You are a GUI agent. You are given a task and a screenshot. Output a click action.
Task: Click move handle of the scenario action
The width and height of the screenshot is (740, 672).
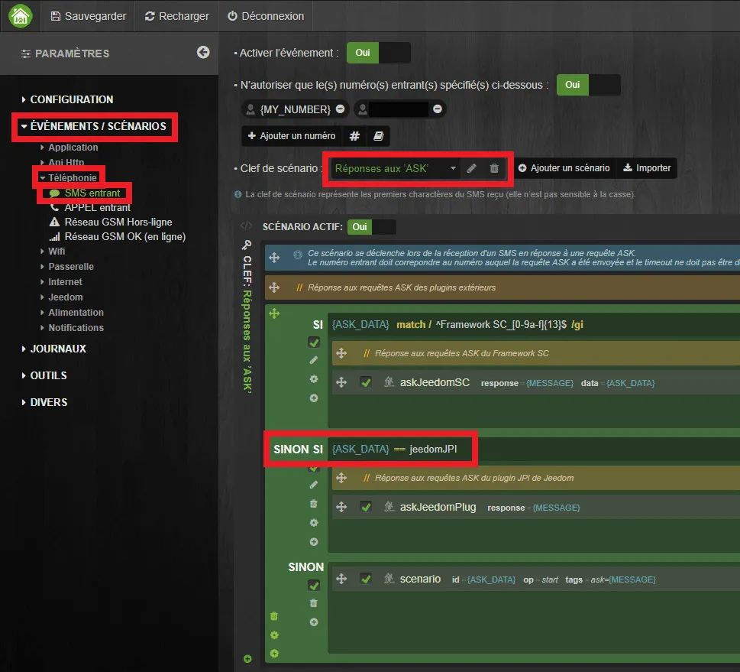tap(341, 579)
